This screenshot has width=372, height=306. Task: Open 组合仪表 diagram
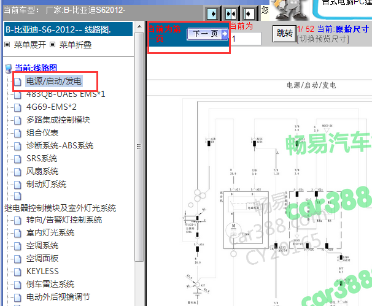42,132
